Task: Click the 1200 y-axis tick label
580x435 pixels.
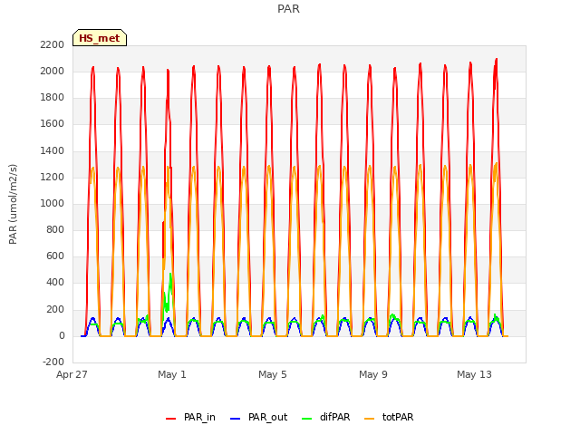Action: point(53,177)
